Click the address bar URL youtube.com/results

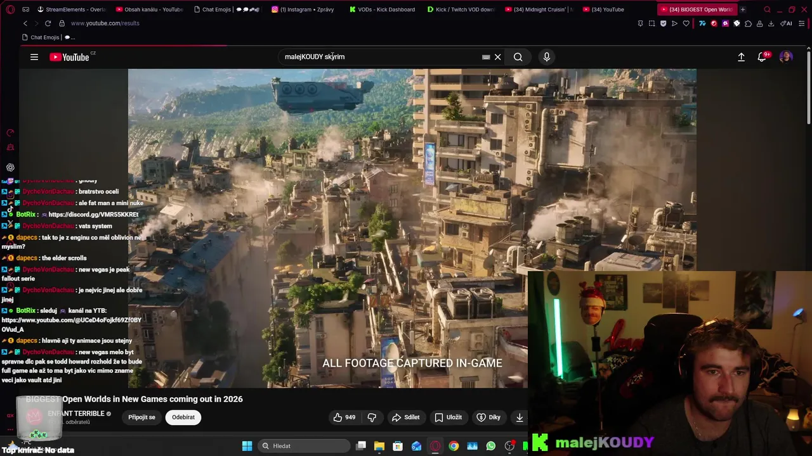point(105,23)
